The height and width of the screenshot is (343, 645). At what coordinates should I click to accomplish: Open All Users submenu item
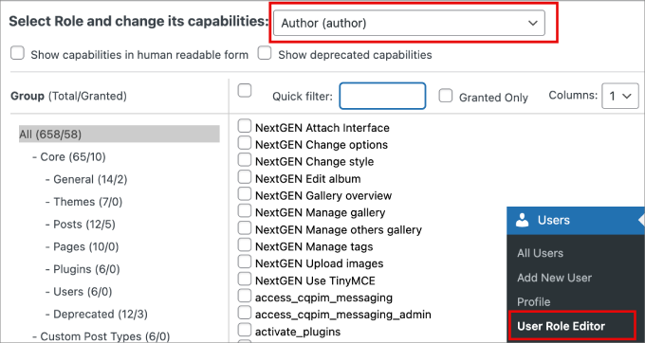tap(540, 253)
